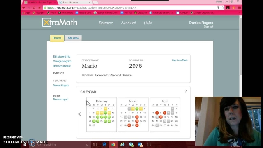Image resolution: width=263 pixels, height=148 pixels.
Task: Reload the page with the refresh icon
Action: tap(34, 8)
